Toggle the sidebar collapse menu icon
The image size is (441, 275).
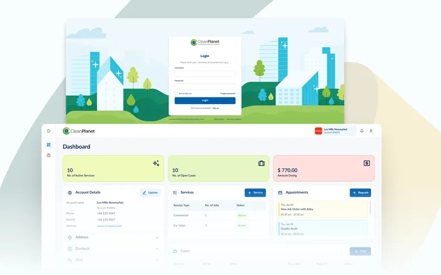click(49, 131)
